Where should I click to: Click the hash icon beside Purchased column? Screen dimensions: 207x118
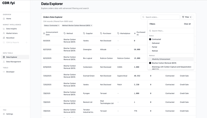[135, 34]
